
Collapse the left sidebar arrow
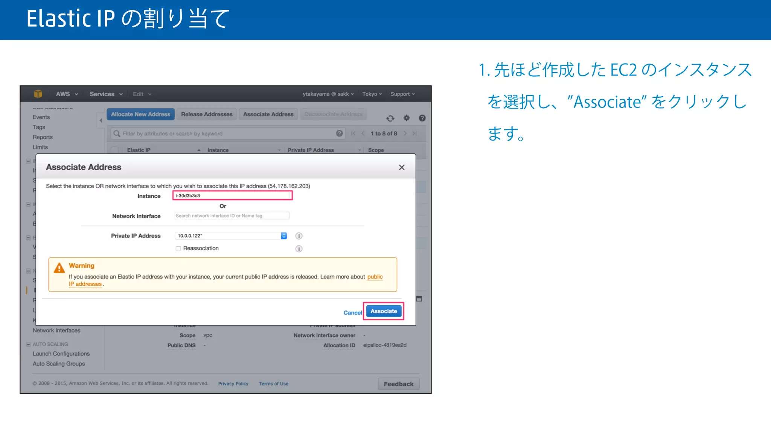pos(101,120)
